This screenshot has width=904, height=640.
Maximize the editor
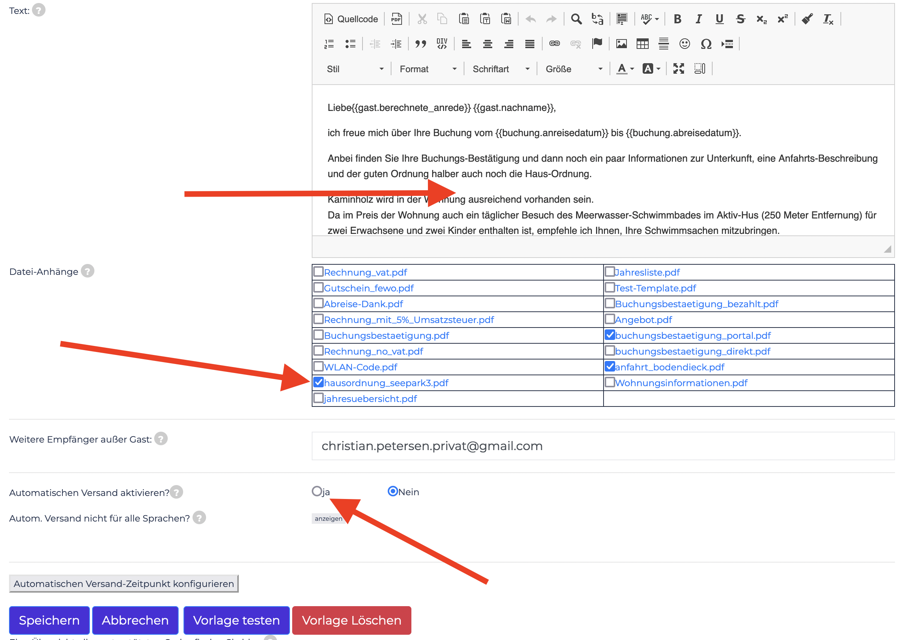tap(678, 68)
